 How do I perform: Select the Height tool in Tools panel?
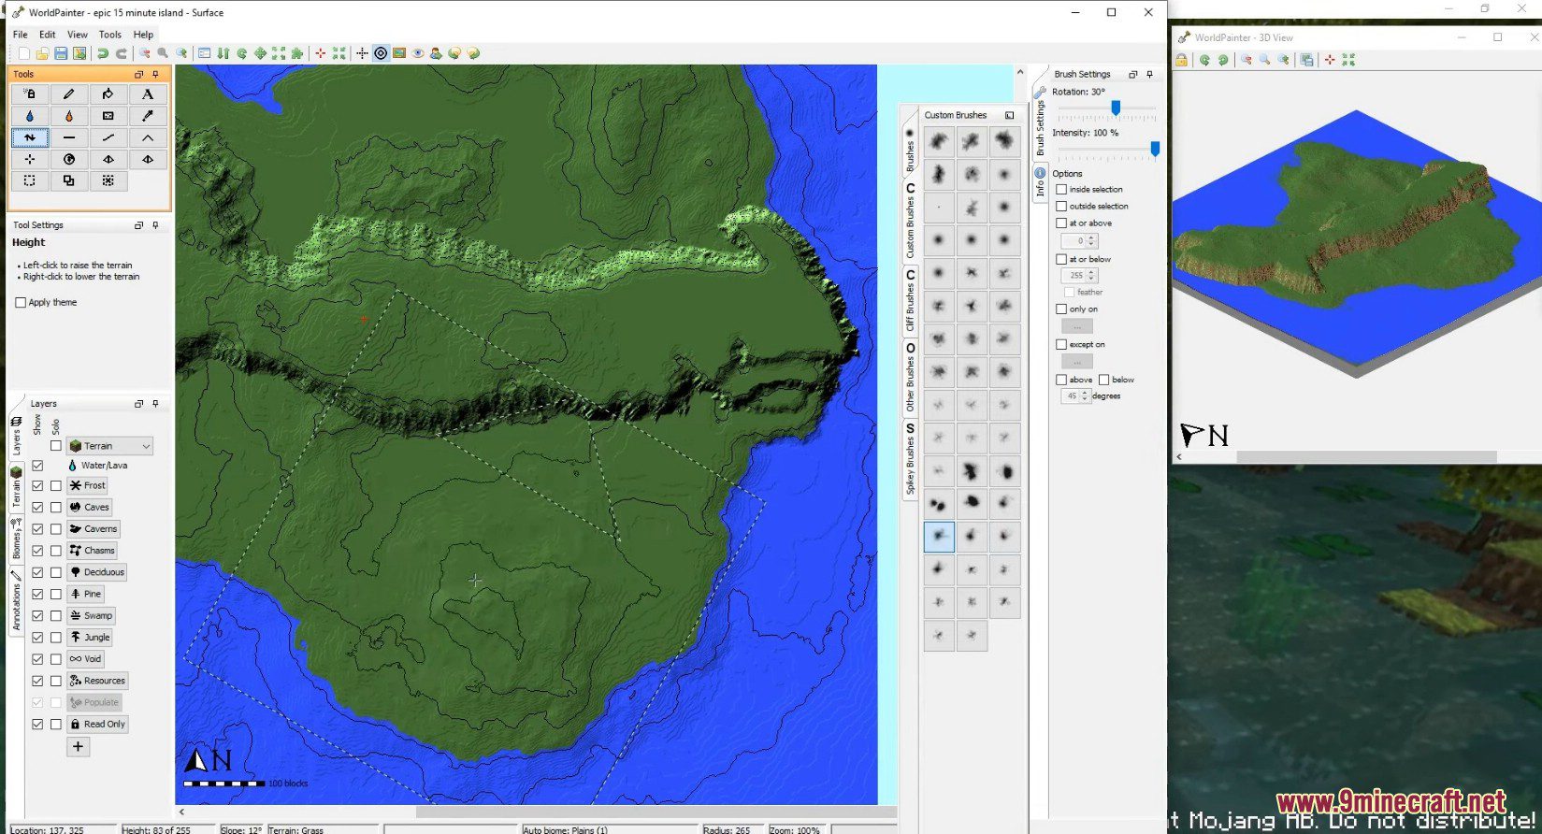point(30,137)
